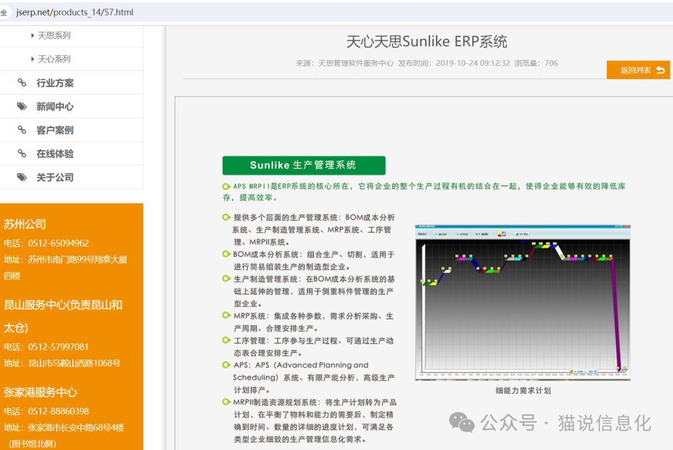Click the phone number 0512-65094962
This screenshot has height=450, width=673.
(x=59, y=243)
